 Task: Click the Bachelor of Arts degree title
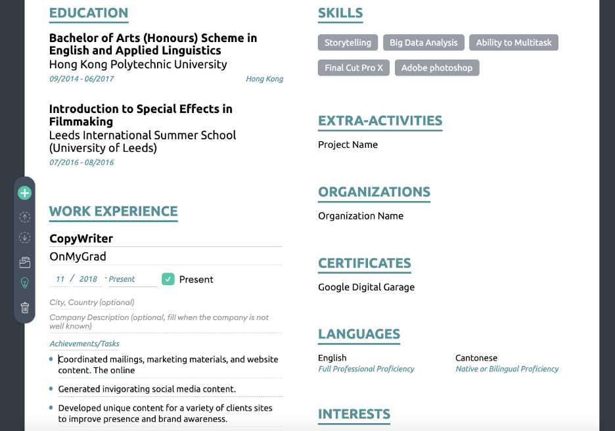[x=153, y=44]
